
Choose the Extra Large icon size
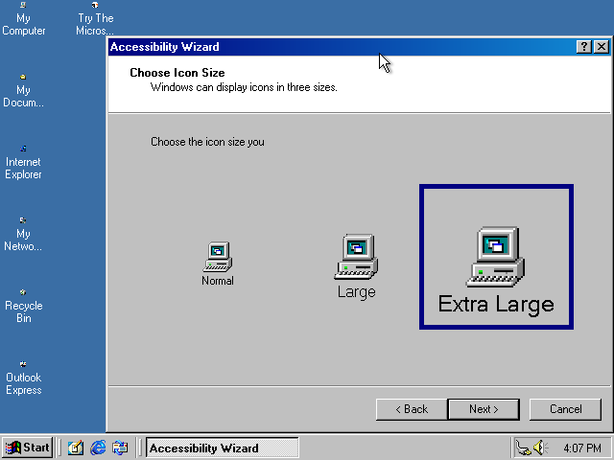(x=496, y=257)
